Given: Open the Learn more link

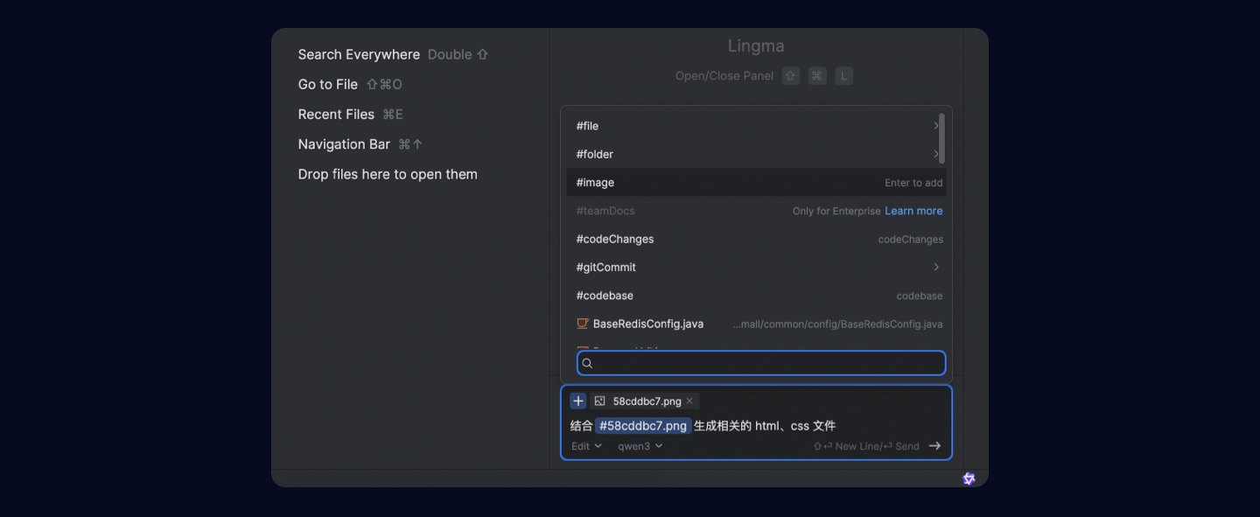Looking at the screenshot, I should coord(913,211).
